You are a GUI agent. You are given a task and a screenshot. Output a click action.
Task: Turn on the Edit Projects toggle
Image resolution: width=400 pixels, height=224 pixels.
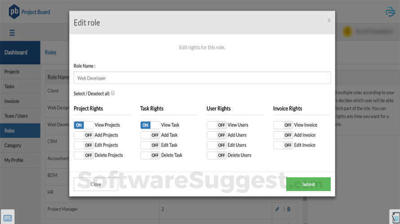point(84,145)
